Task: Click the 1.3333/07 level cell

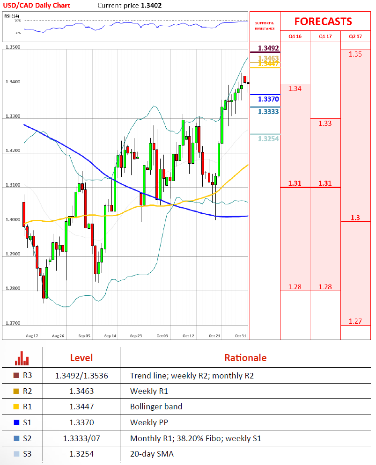Action: point(81,438)
